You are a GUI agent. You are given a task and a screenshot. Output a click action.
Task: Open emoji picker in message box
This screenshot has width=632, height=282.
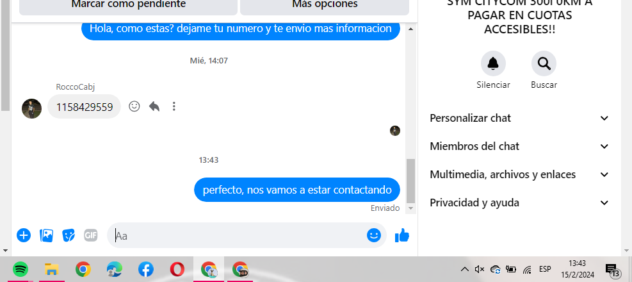374,235
